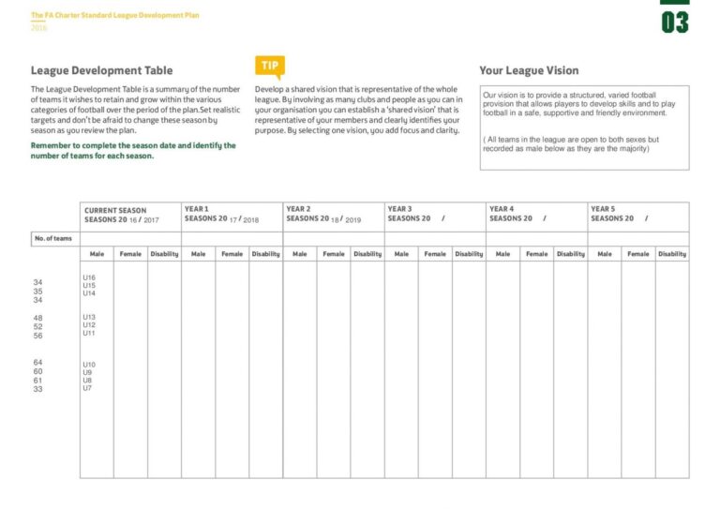Select the YEAR 1 column header
The image size is (720, 509).
[x=196, y=209]
